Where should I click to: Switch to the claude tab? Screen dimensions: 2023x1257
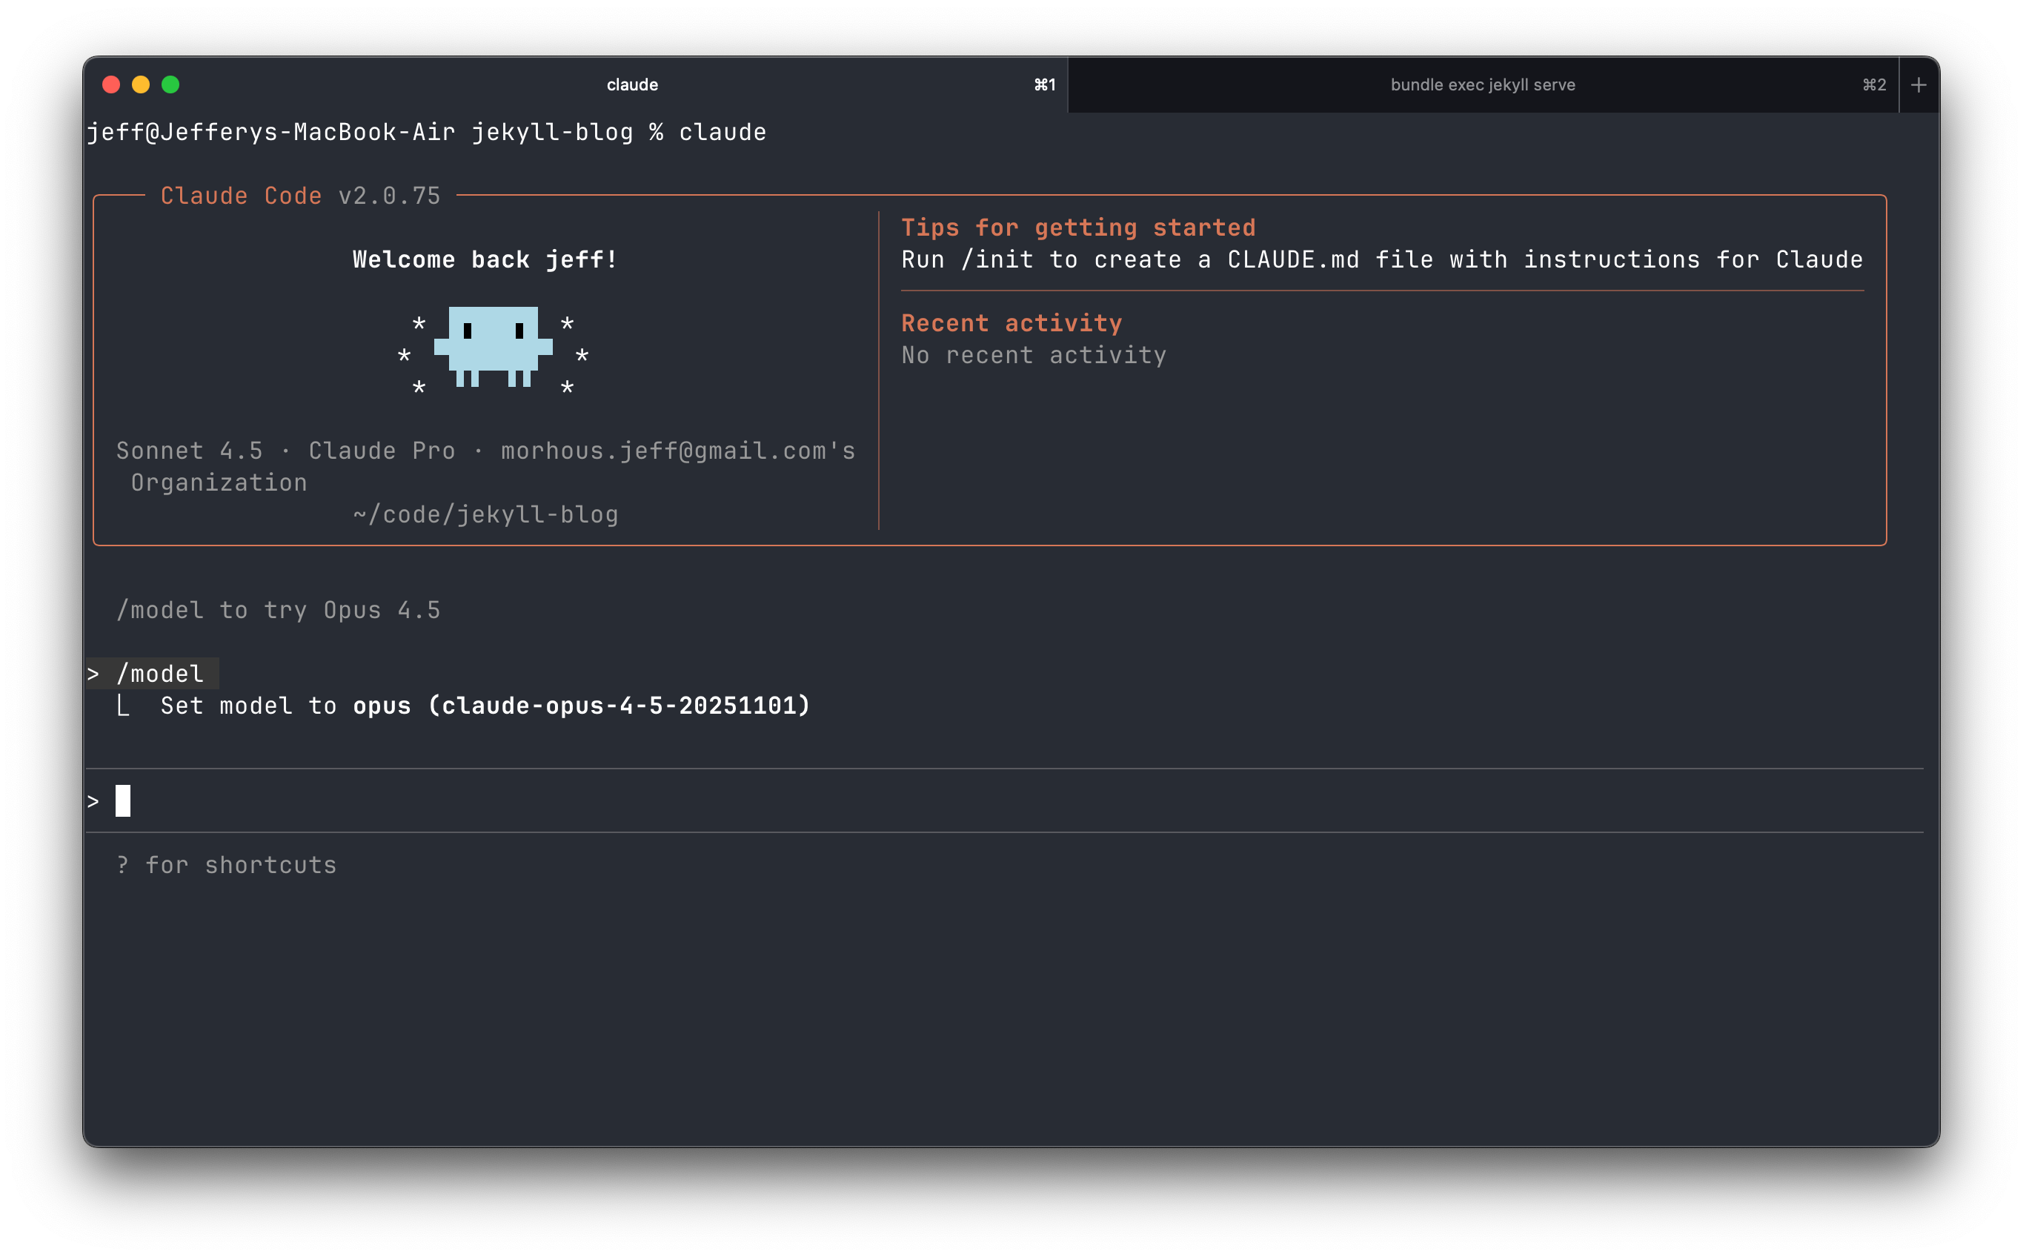pos(631,84)
